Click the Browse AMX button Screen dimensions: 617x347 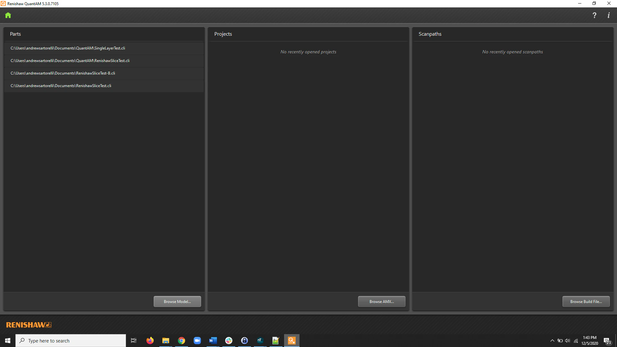pyautogui.click(x=381, y=301)
